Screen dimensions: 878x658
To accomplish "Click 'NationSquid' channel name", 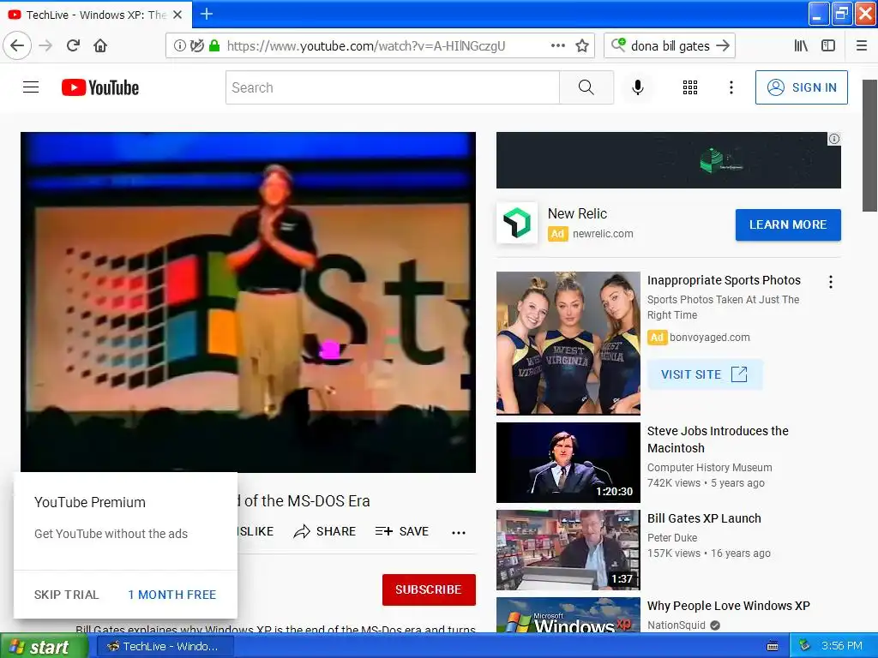I will 676,625.
